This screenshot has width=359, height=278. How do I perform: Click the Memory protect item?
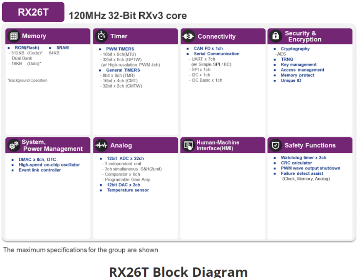pos(297,75)
